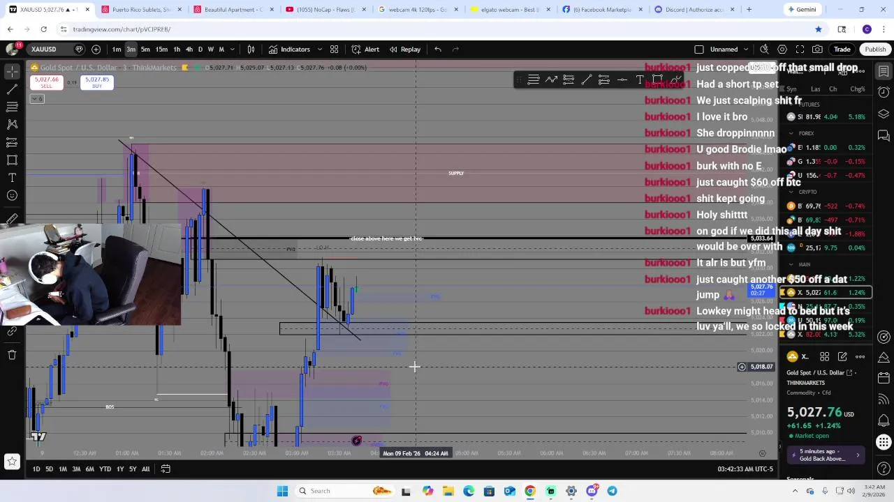Switch to 15m timeframe

pos(161,50)
